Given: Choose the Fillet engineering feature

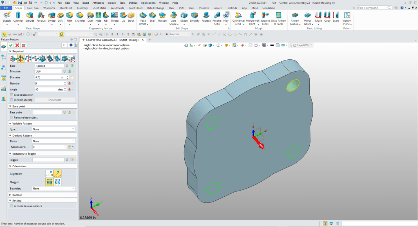Looking at the screenshot, I should (69, 16).
